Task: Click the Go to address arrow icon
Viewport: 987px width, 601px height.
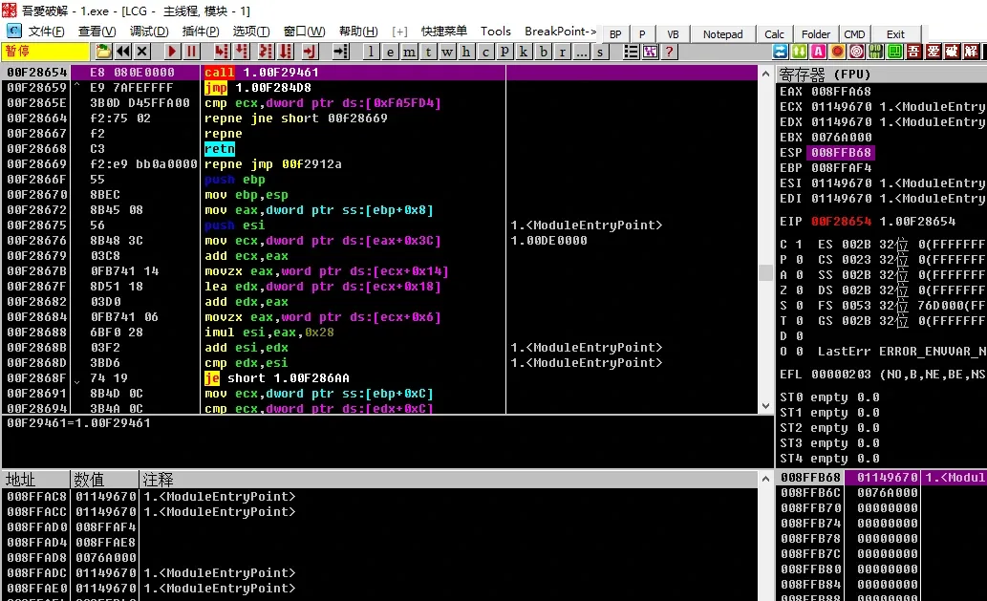Action: tap(340, 52)
